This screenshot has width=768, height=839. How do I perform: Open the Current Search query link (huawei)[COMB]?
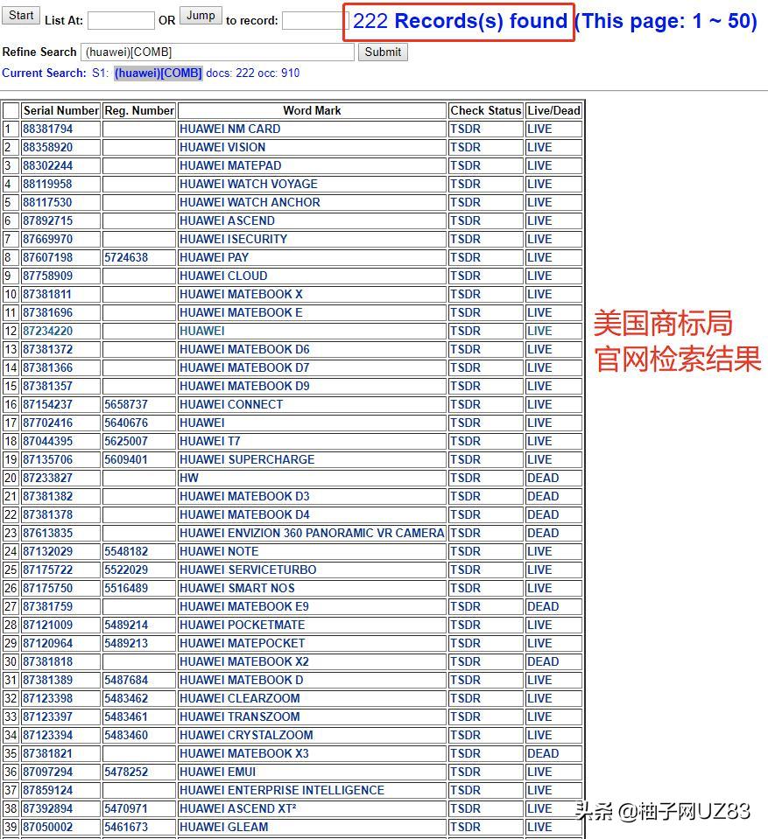tap(160, 73)
